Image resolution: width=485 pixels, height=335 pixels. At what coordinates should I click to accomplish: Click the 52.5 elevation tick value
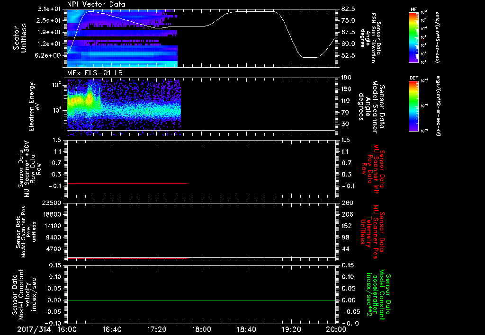349,56
